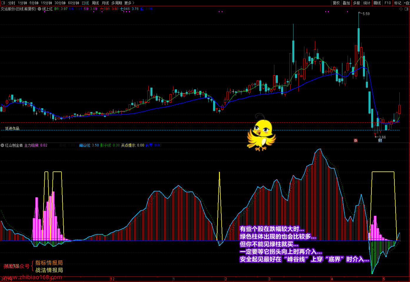Click the 七946: 3.76 value
Screen dimensions: 410x282
click(129, 9)
